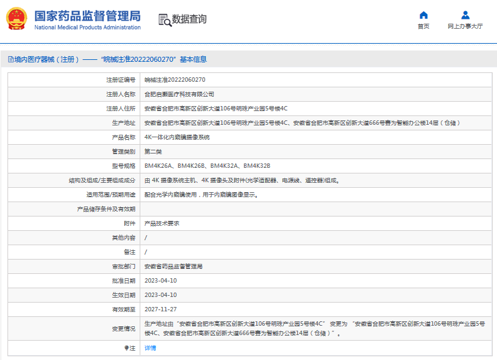Click the lightbulb icon beside 注
497x360 pixels.
(x=127, y=348)
